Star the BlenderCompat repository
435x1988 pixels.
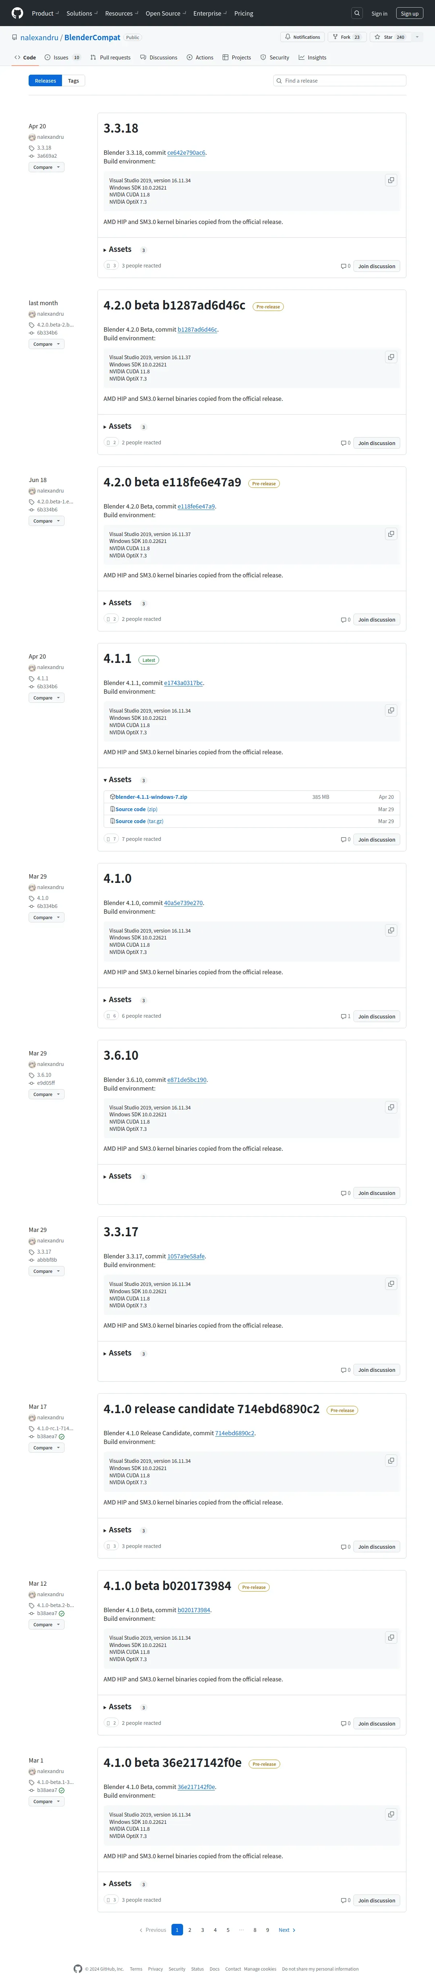pyautogui.click(x=389, y=37)
